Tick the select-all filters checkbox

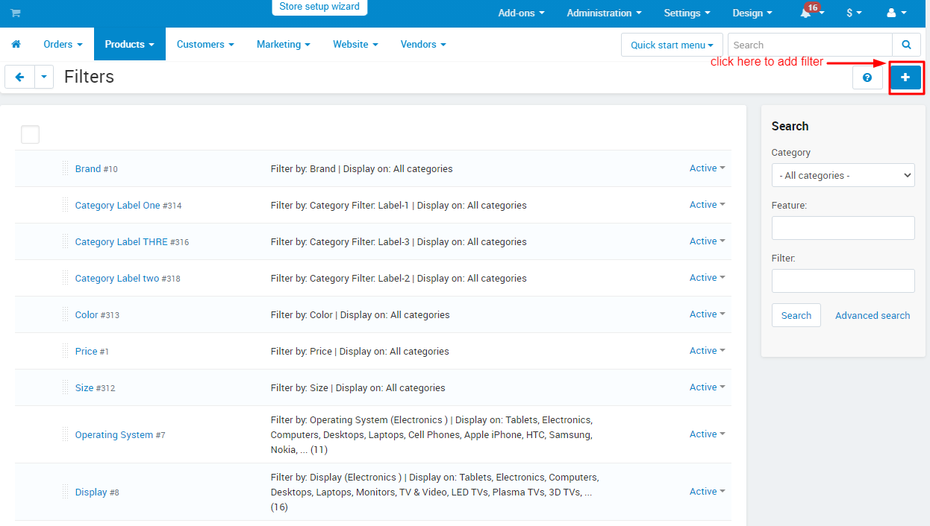pyautogui.click(x=30, y=135)
